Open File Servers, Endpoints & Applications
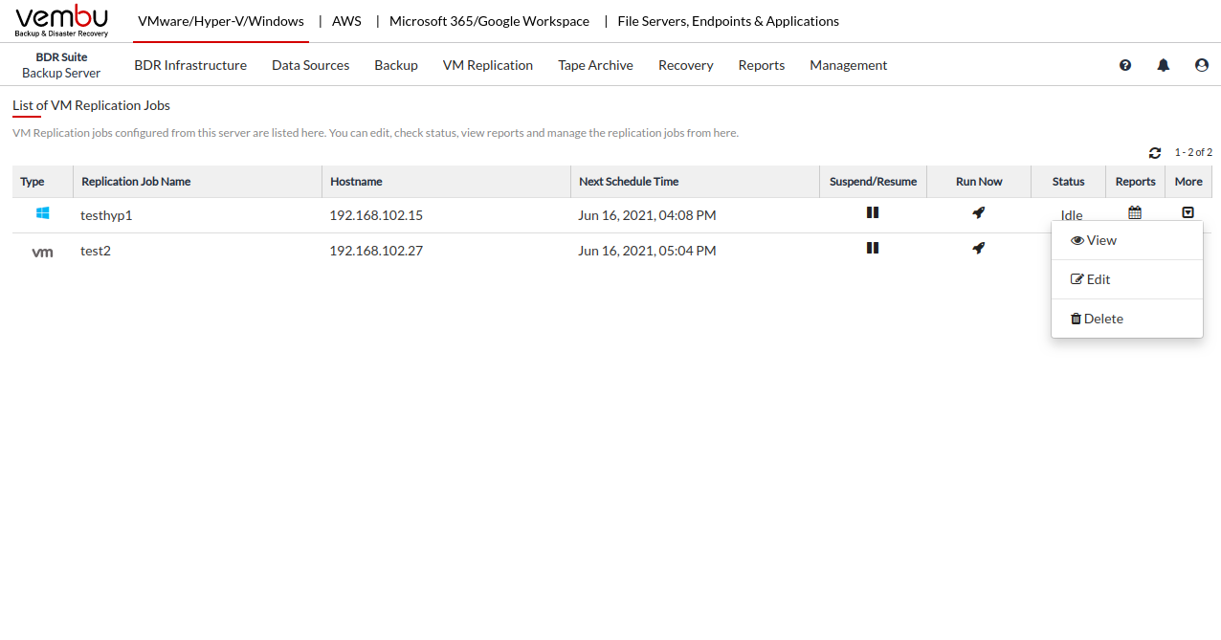Screen dimensions: 1221x640 tap(728, 21)
